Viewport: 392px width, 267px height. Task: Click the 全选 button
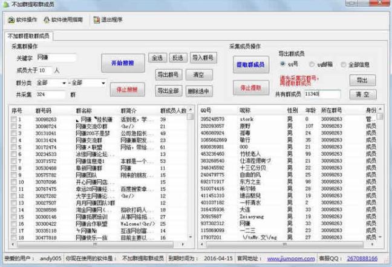pos(157,58)
